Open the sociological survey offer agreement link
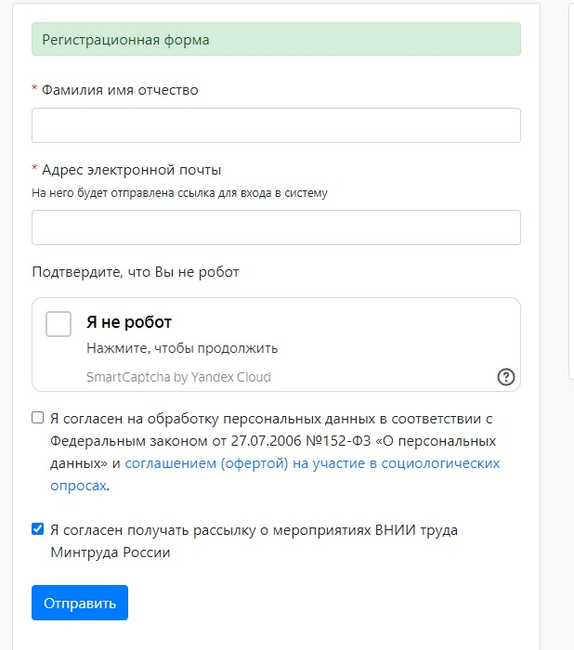Screen dimensions: 574x650 point(312,462)
